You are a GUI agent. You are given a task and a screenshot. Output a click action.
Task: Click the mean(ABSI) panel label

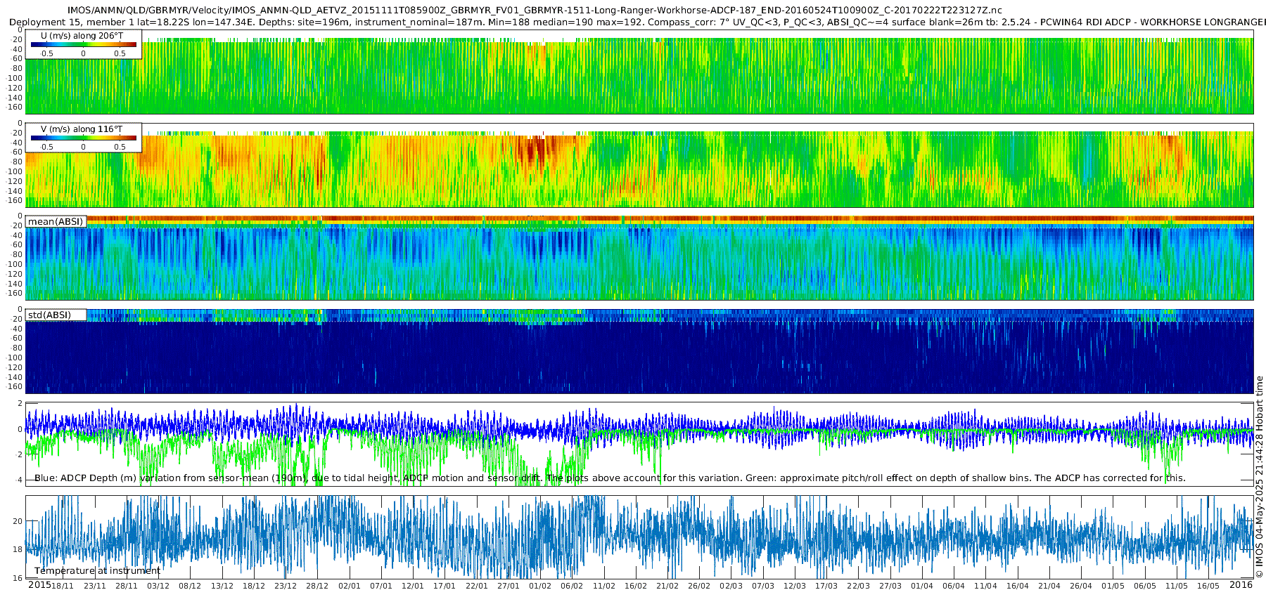[56, 222]
